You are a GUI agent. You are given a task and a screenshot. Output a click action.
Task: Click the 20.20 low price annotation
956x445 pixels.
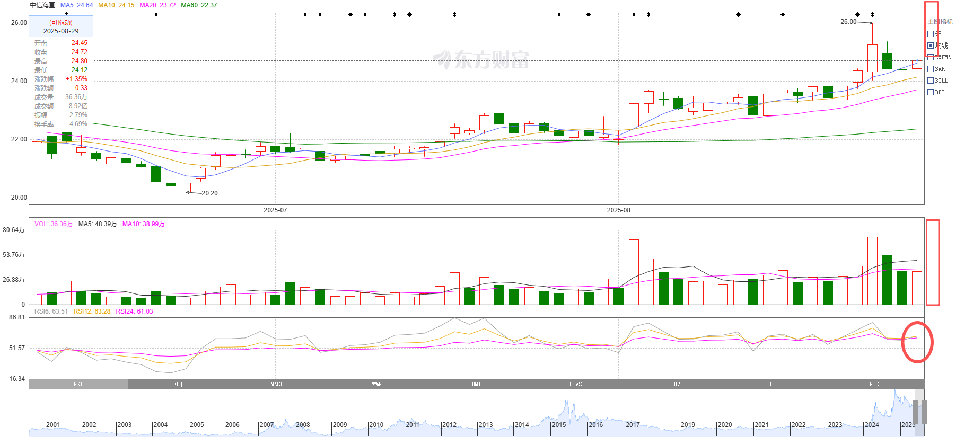[x=209, y=193]
